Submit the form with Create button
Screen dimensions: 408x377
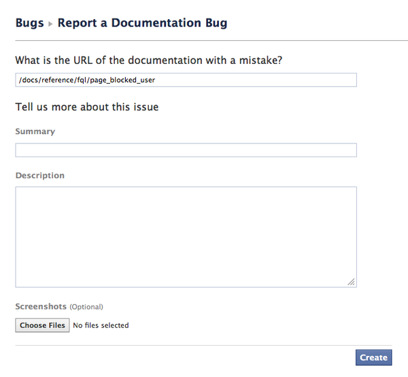[x=373, y=357]
